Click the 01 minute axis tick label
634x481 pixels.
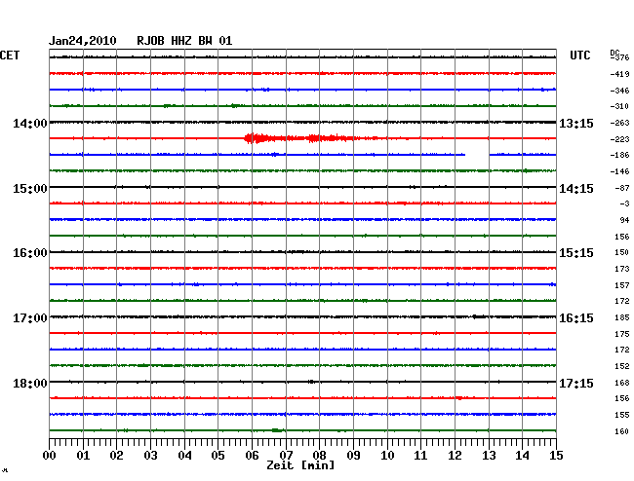click(83, 456)
